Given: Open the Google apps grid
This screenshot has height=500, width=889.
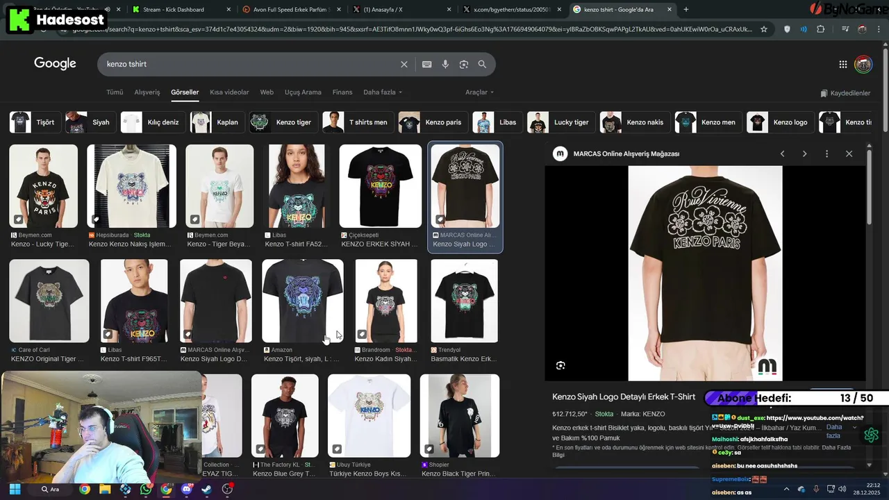Looking at the screenshot, I should tap(843, 64).
